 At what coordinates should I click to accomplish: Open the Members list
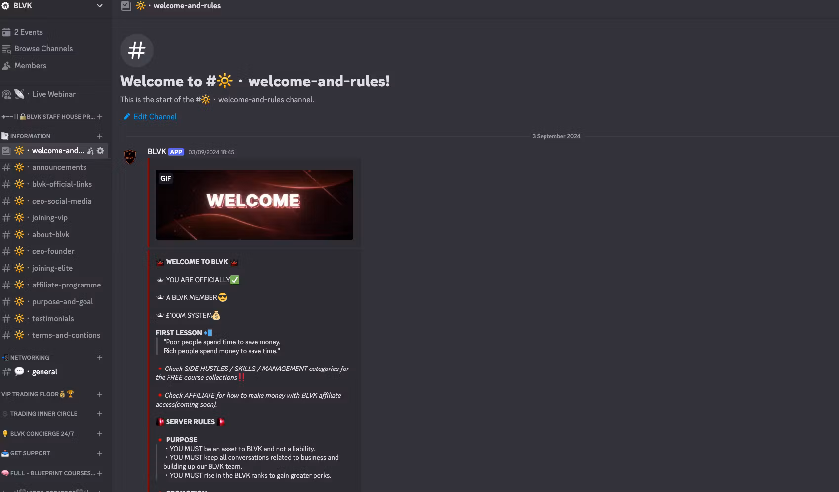click(30, 66)
